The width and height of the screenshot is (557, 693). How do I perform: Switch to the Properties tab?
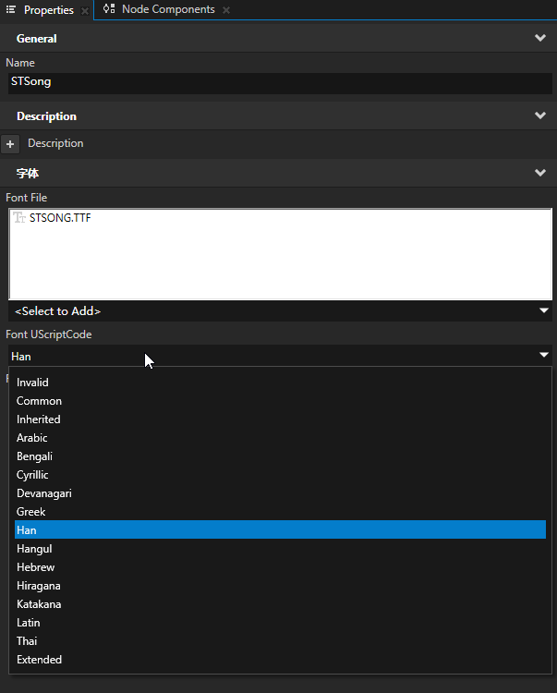tap(49, 10)
